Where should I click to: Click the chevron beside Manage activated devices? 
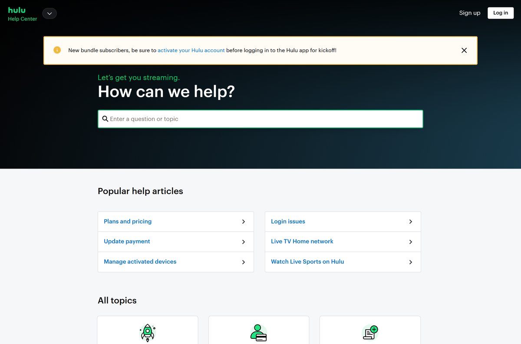point(244,262)
